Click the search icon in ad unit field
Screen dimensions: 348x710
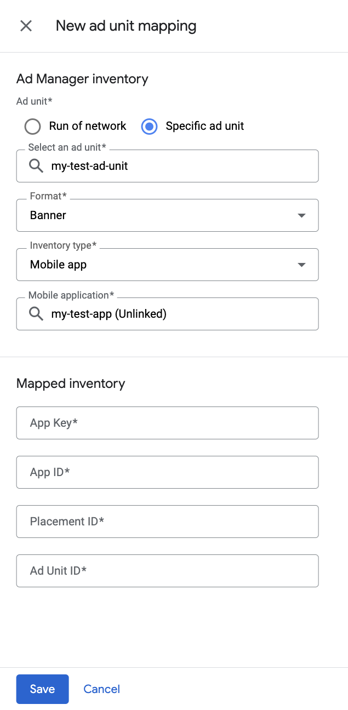click(x=36, y=166)
